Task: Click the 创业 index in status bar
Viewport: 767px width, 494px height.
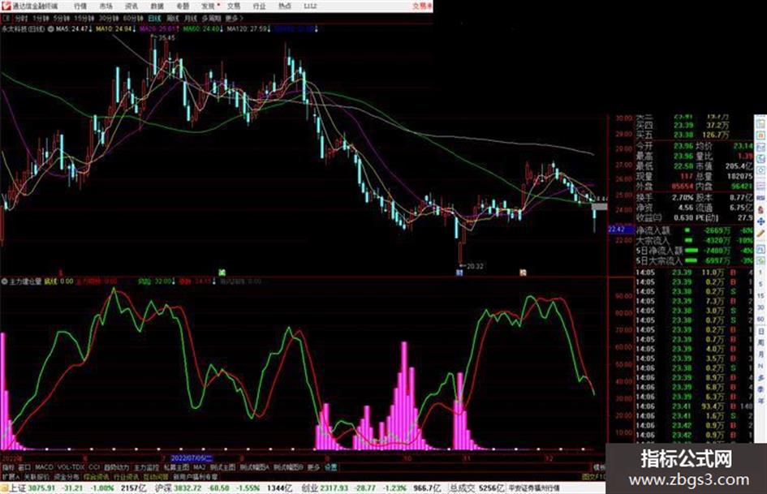Action: tap(309, 488)
